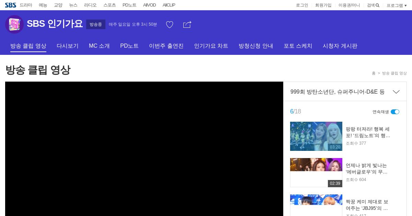Click the 방송 클립 영상 breadcrumb
The width and height of the screenshot is (412, 216).
pyautogui.click(x=394, y=73)
